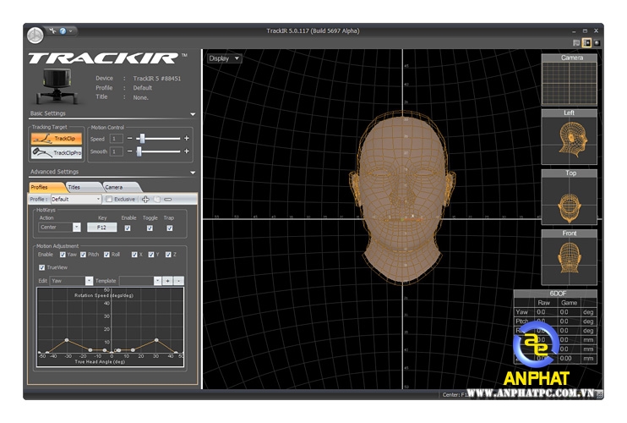Click the Smooth slider handle
The width and height of the screenshot is (627, 423).
(139, 151)
